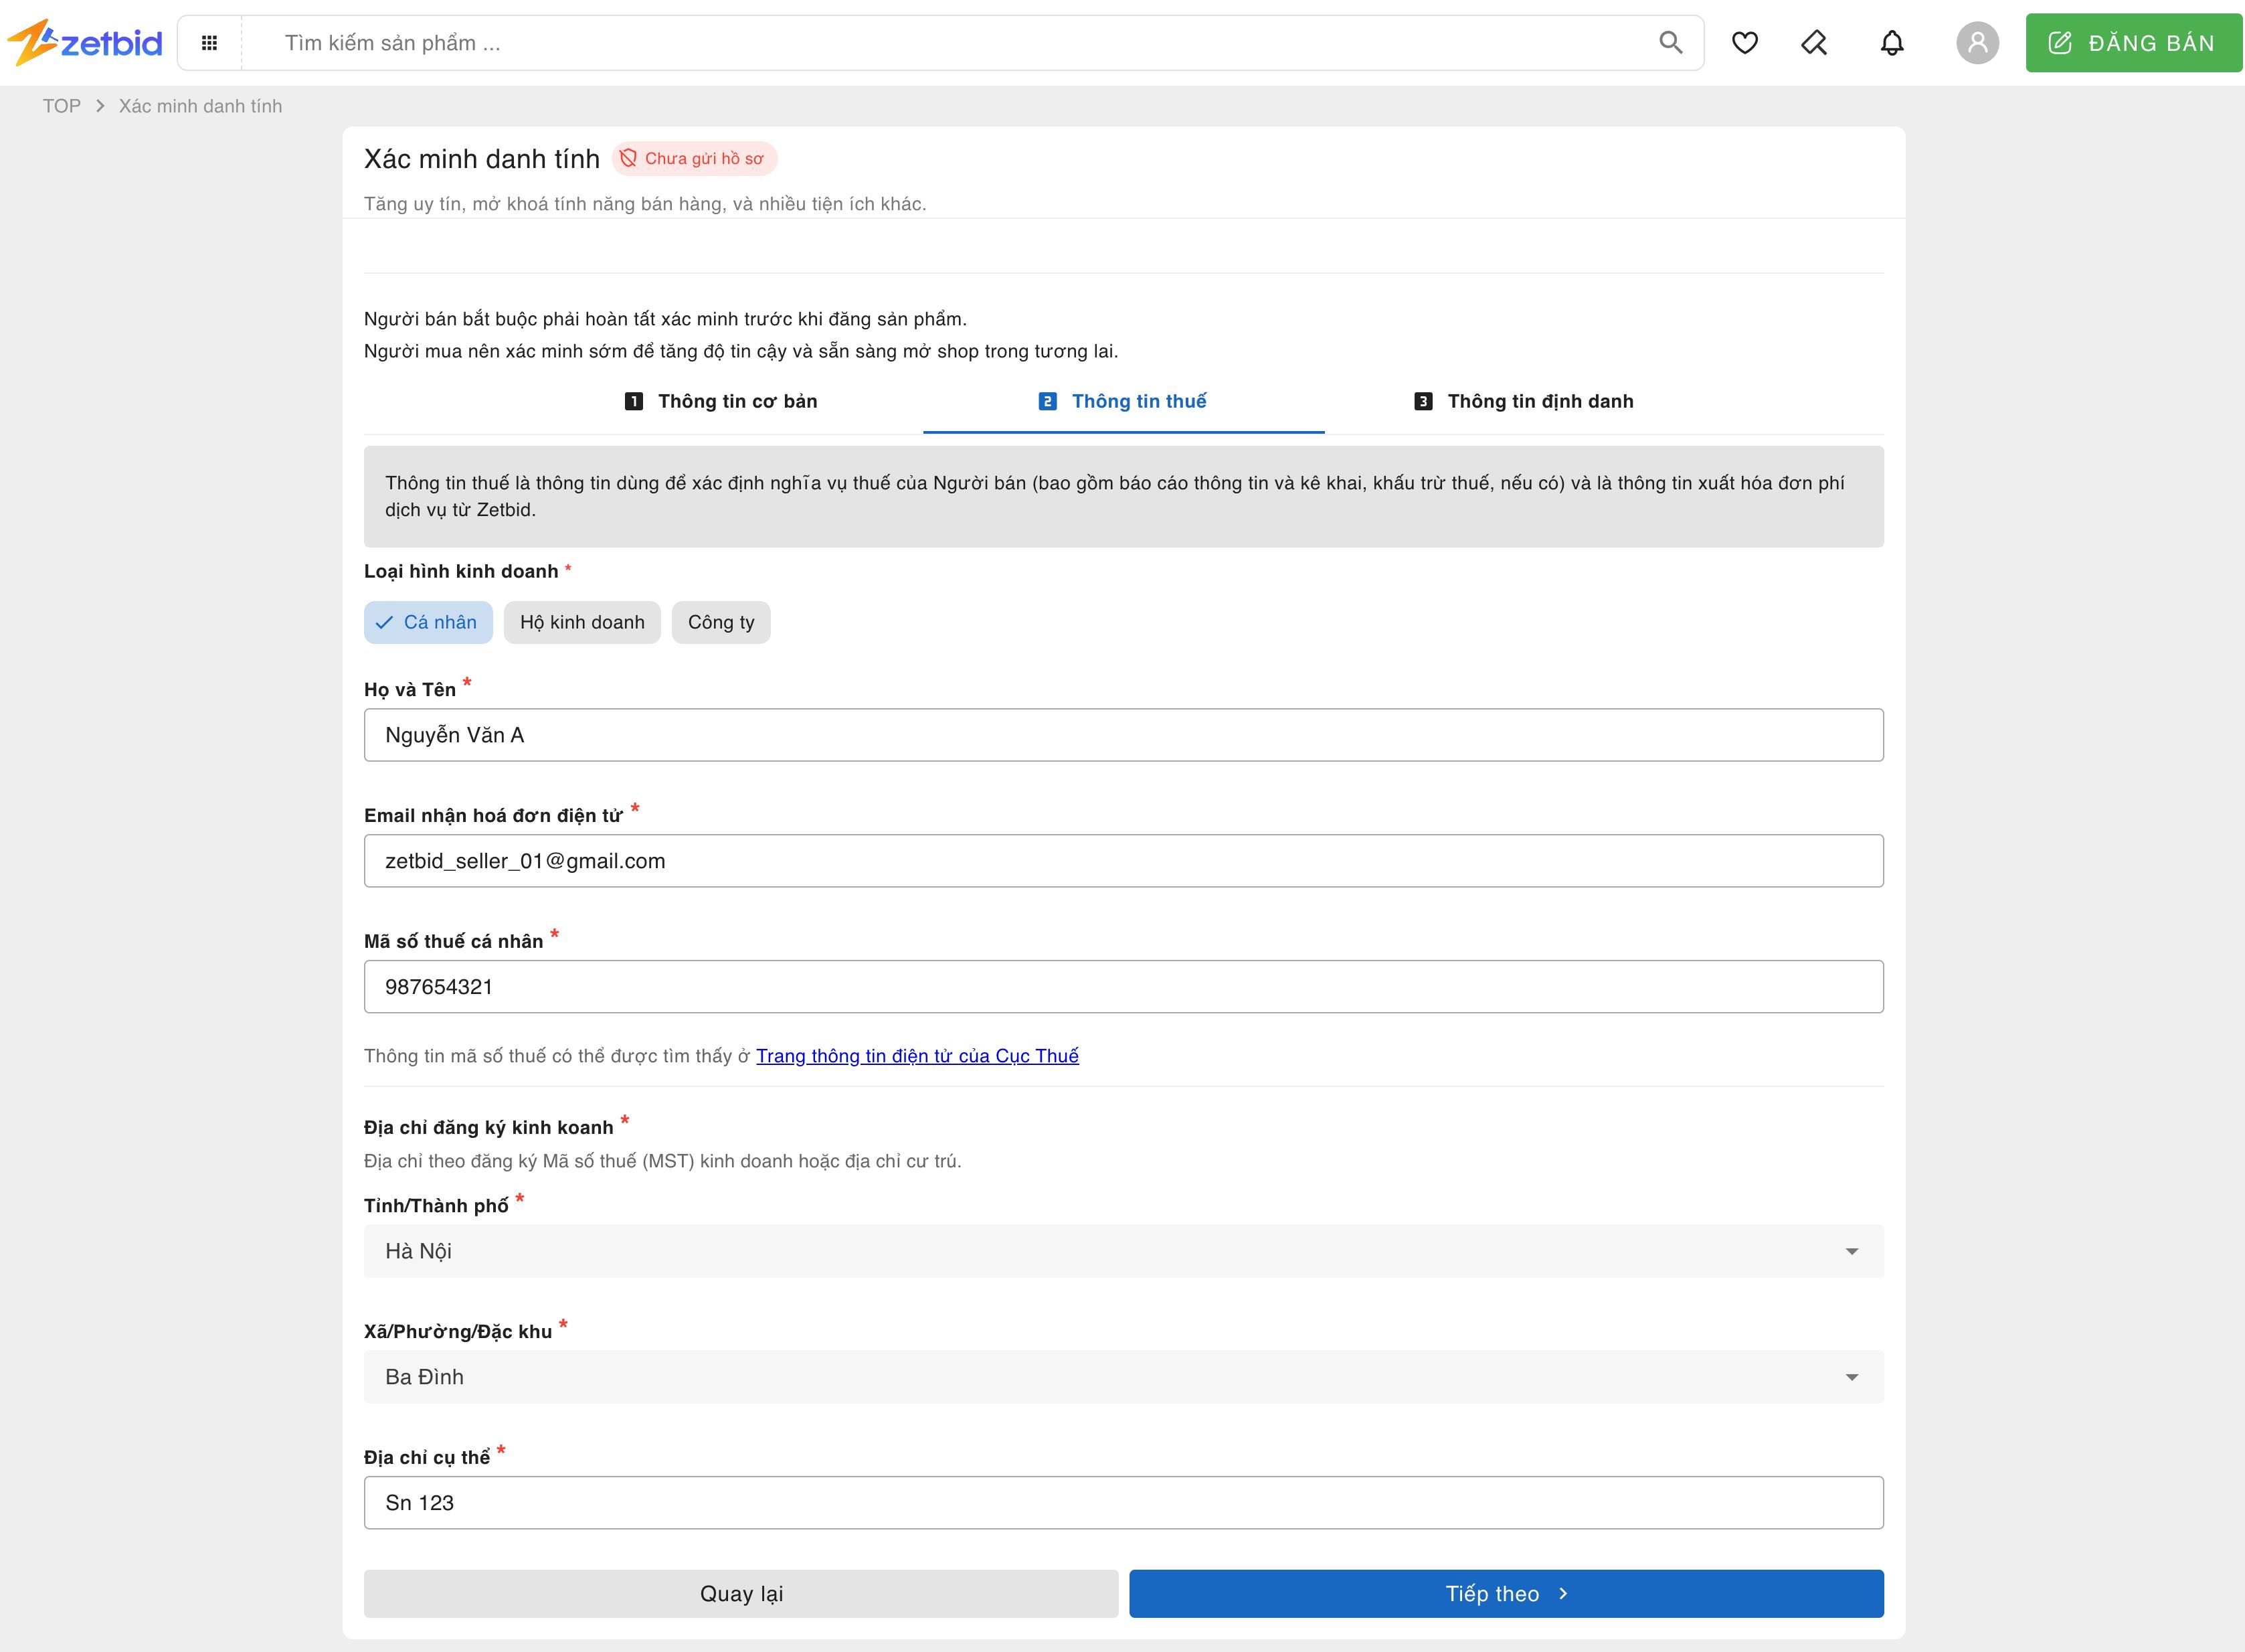Switch to Thông tin thuế tab
2245x1652 pixels.
point(1124,401)
